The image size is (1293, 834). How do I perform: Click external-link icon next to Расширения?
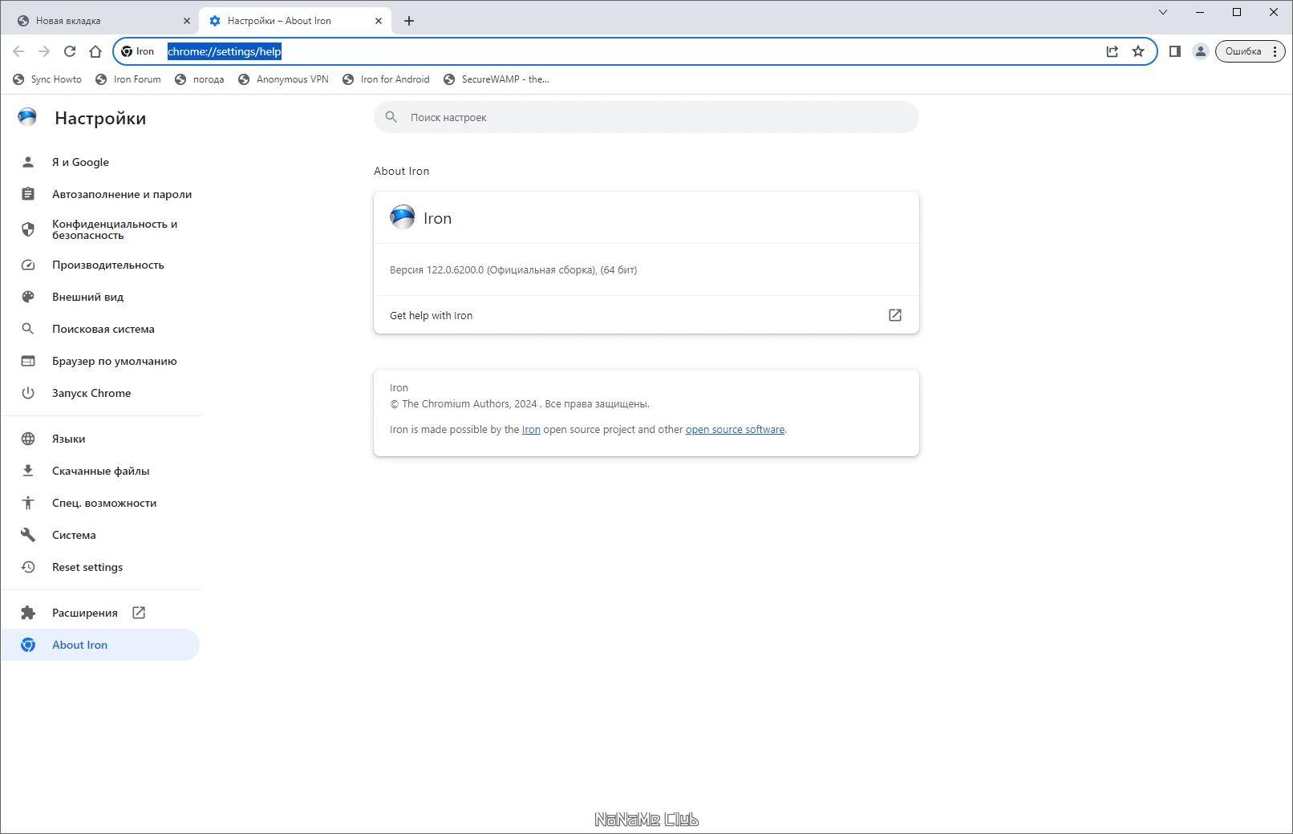tap(139, 613)
